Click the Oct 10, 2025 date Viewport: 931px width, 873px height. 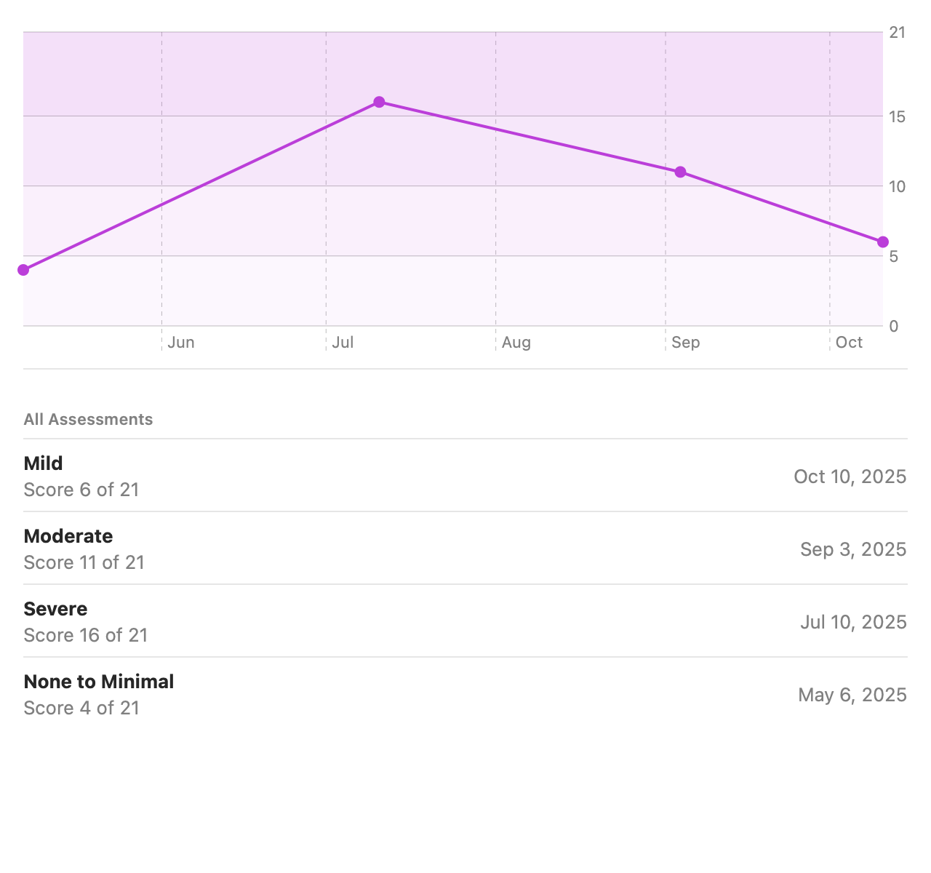point(850,477)
